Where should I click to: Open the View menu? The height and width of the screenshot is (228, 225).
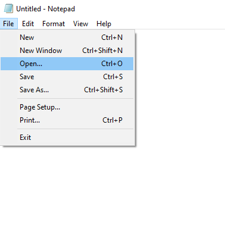coord(80,24)
